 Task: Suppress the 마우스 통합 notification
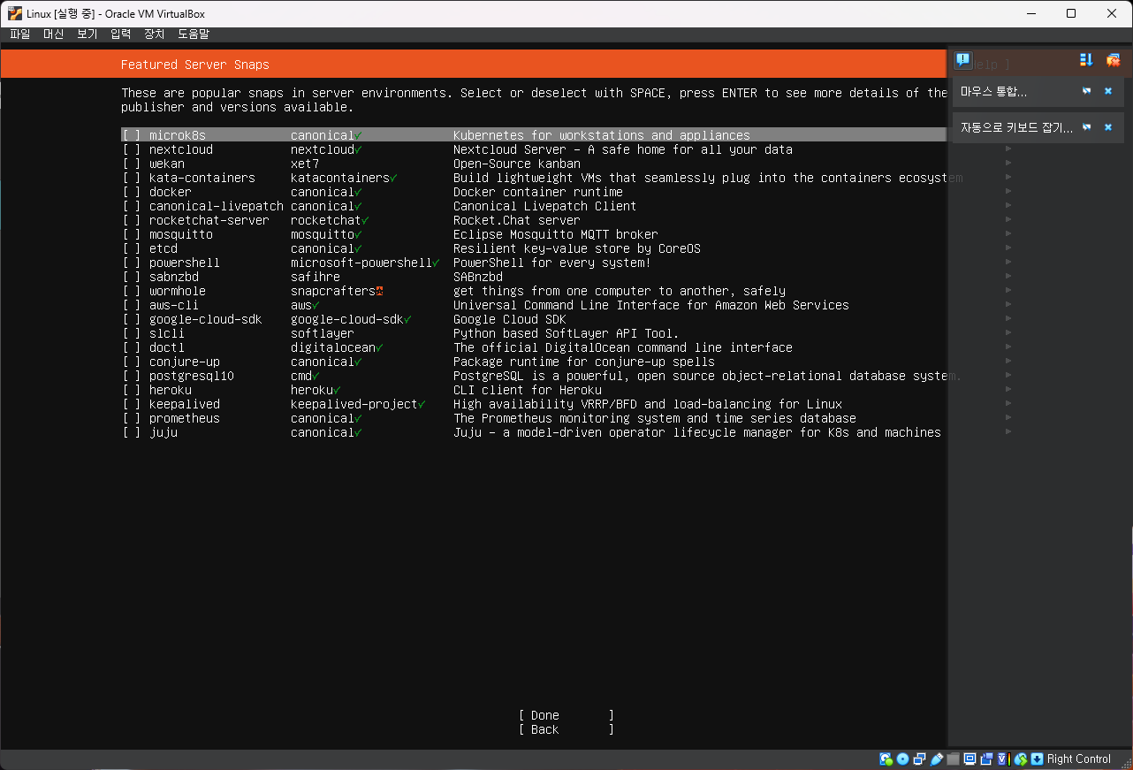point(1086,91)
